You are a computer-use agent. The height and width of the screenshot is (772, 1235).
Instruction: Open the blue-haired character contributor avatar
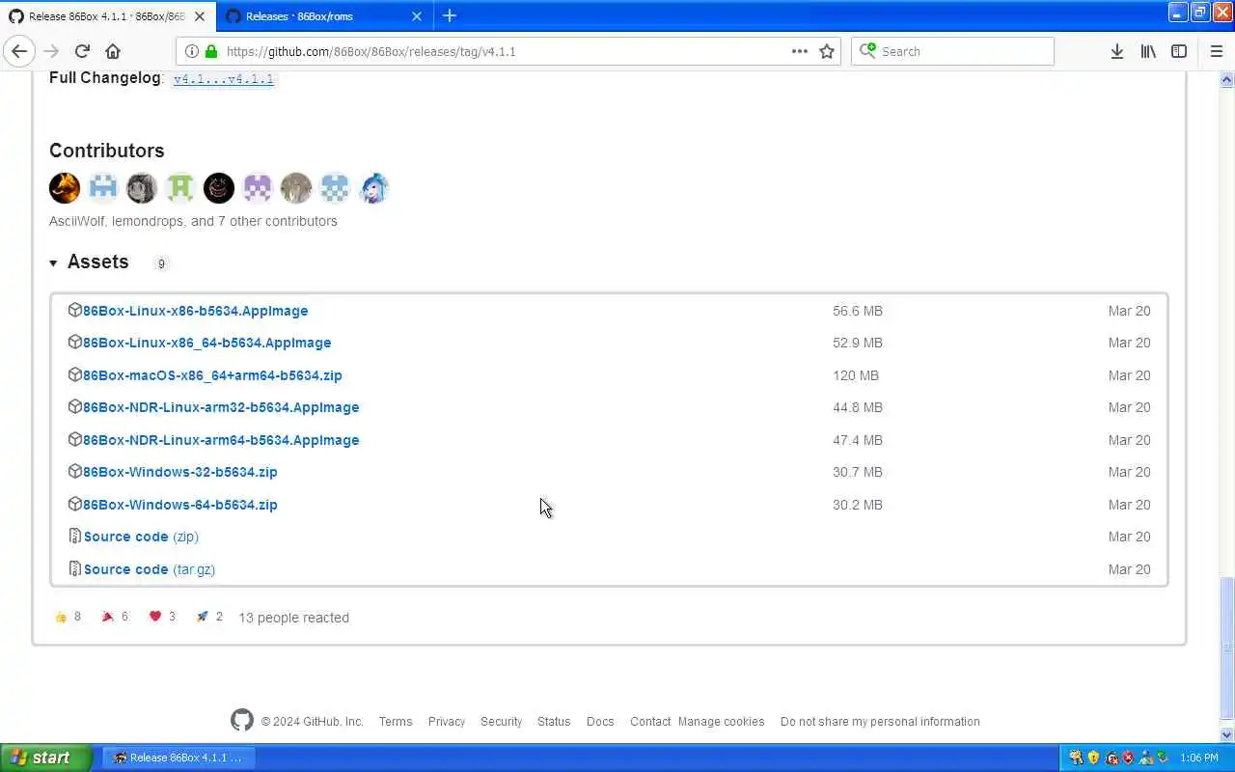point(373,188)
